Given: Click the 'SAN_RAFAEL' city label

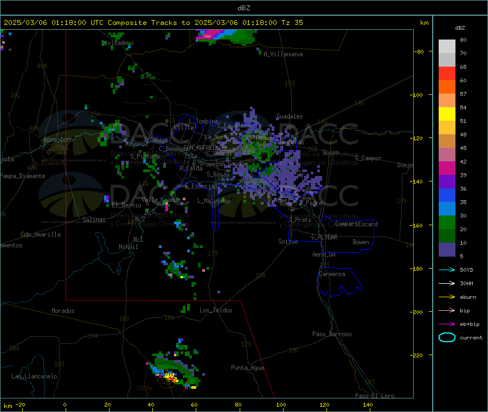Looking at the screenshot, I should [x=199, y=148].
